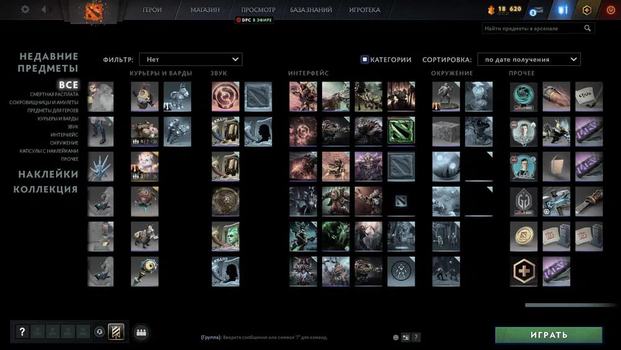Viewport: 621px width, 350px height.
Task: Open the mail notifications envelope icon
Action: click(536, 10)
